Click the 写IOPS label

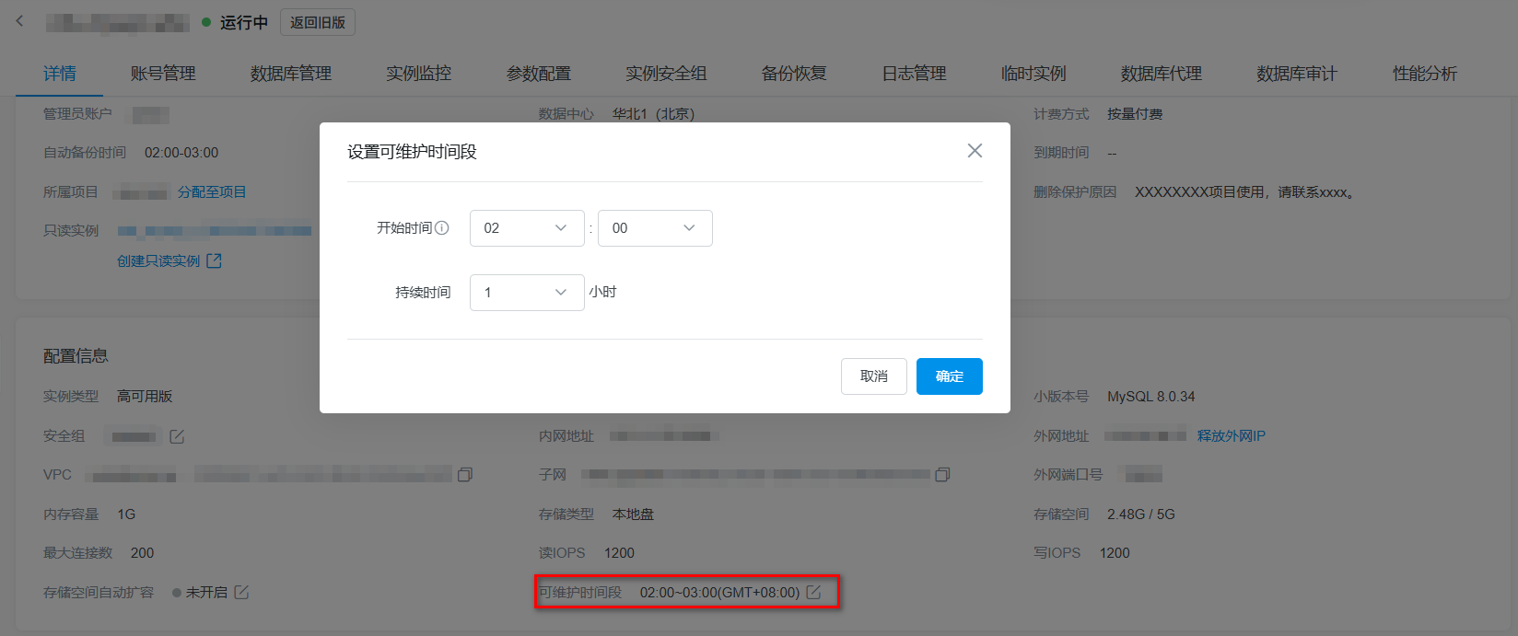point(1057,553)
